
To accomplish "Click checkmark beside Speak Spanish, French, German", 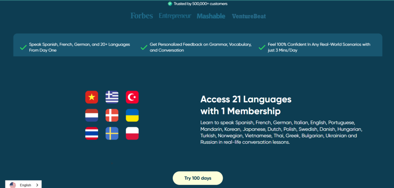I will pos(23,47).
